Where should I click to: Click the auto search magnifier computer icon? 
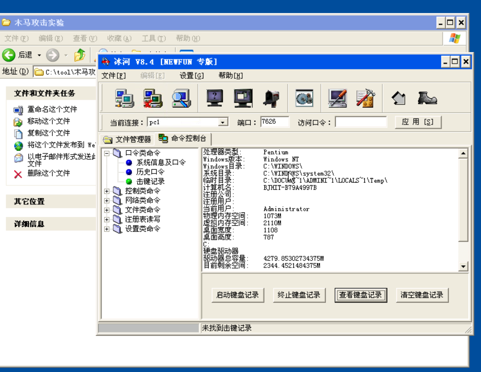coord(181,98)
